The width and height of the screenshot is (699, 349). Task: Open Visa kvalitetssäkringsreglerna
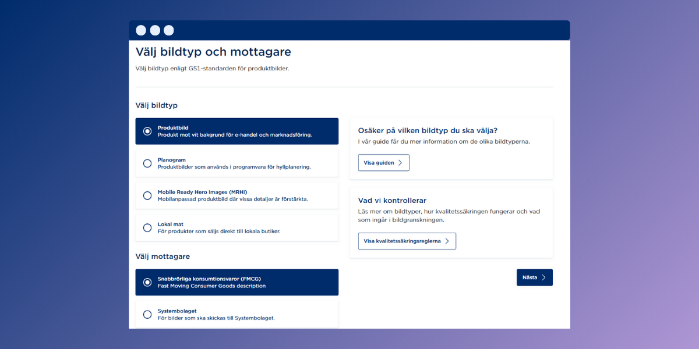pos(407,241)
